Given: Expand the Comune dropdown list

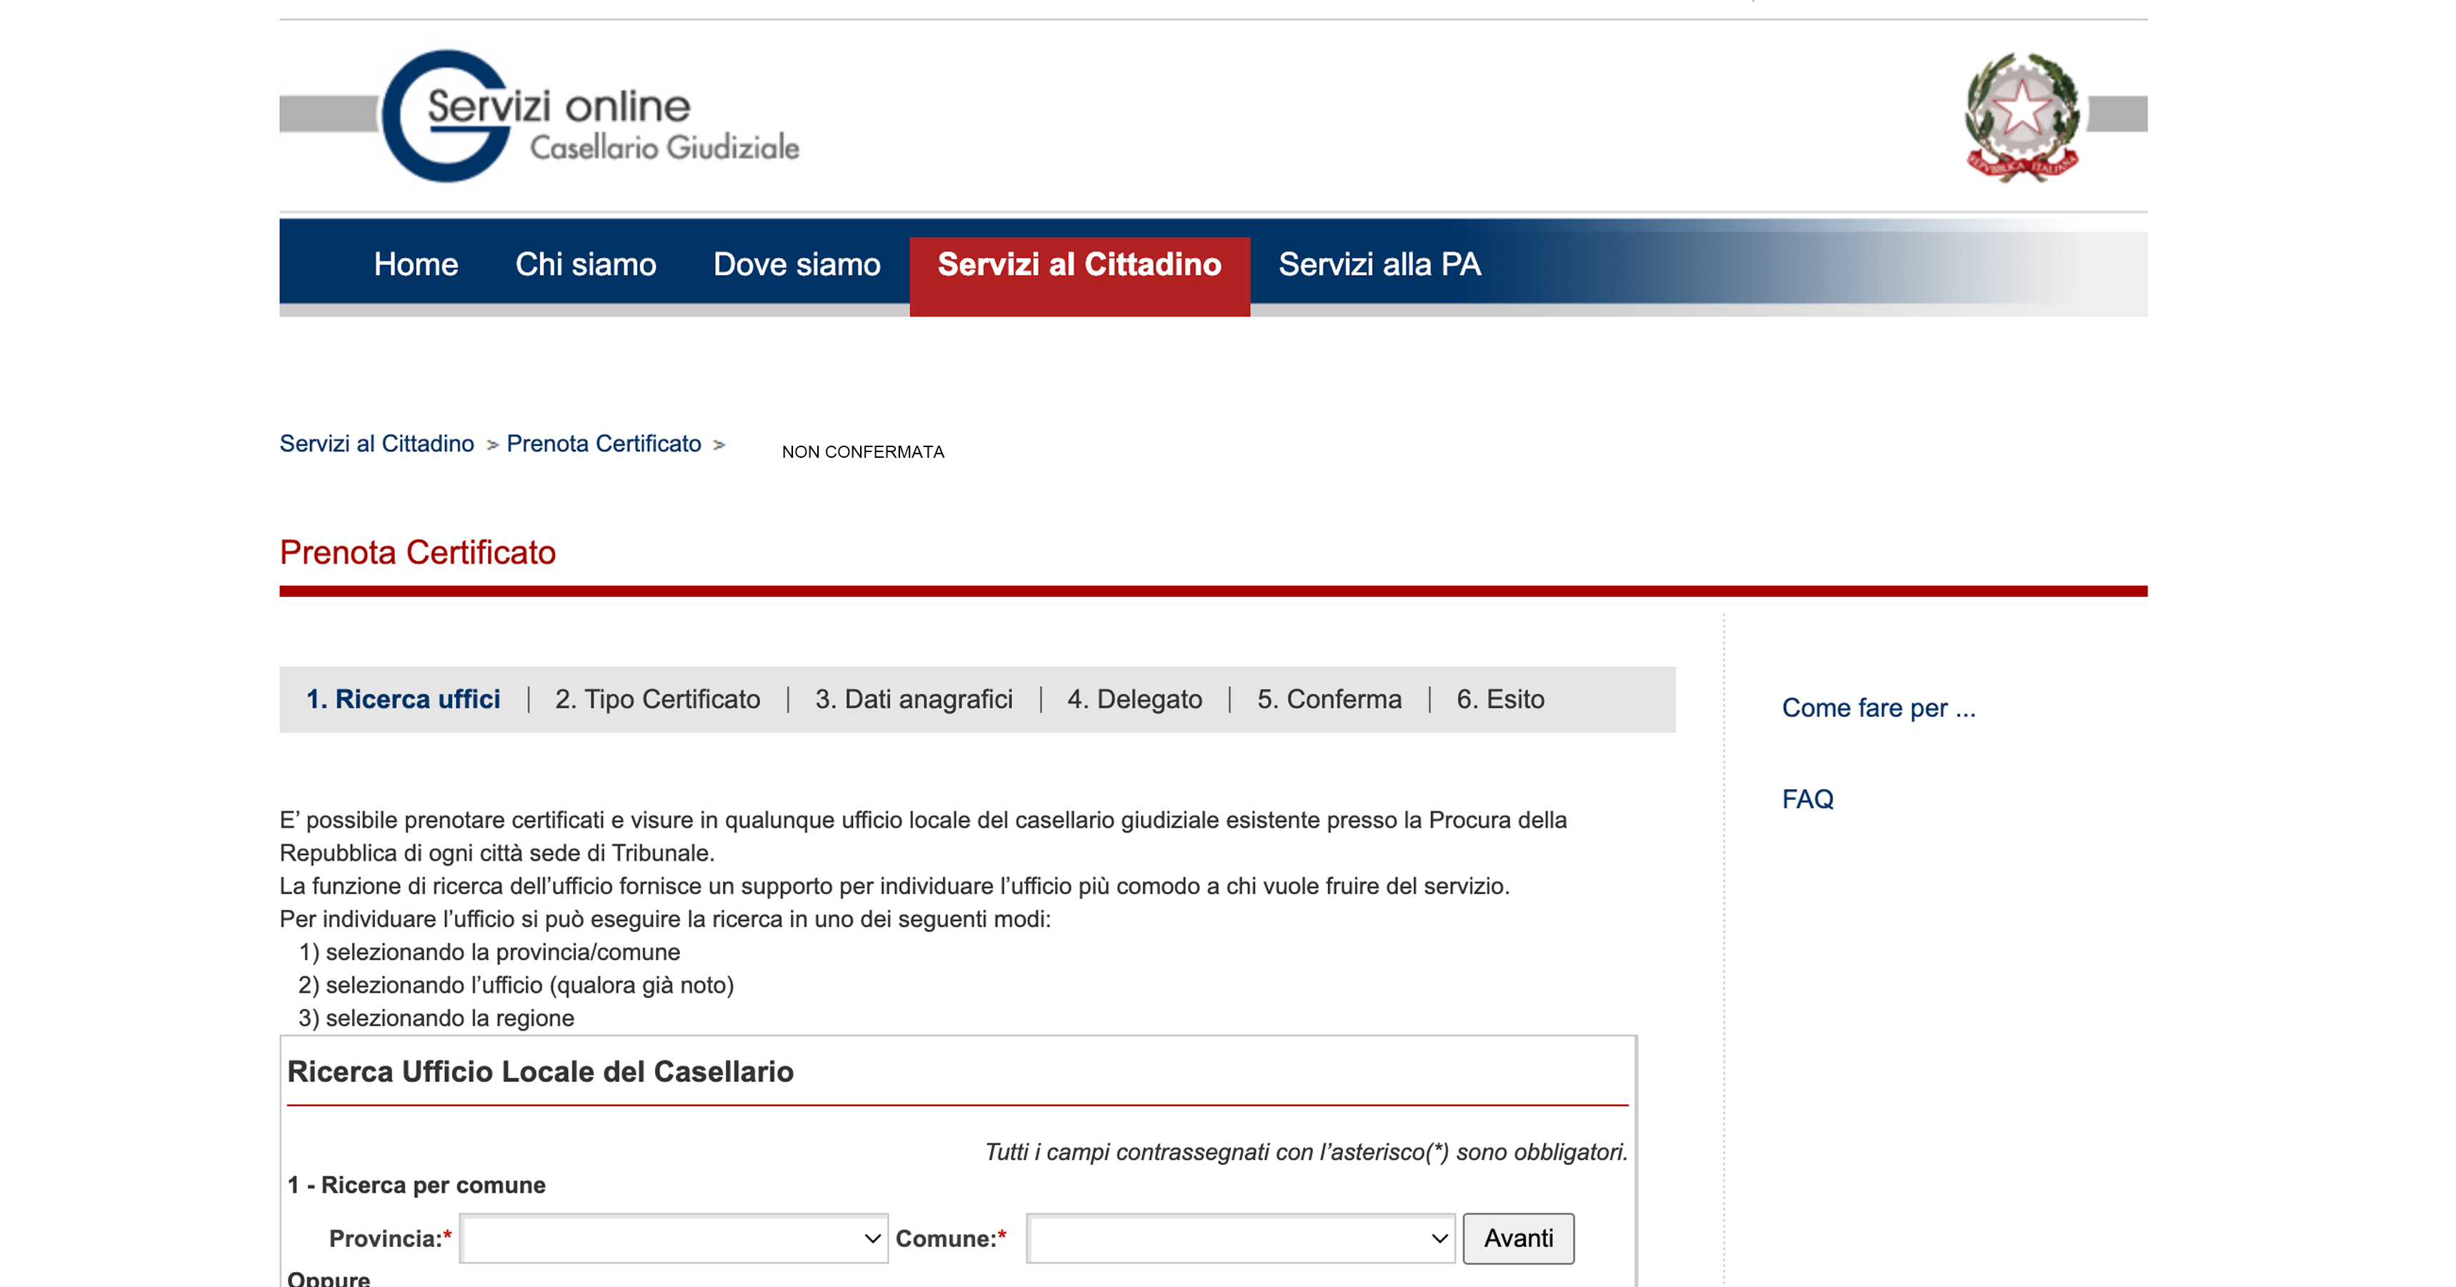Looking at the screenshot, I should click(1239, 1238).
